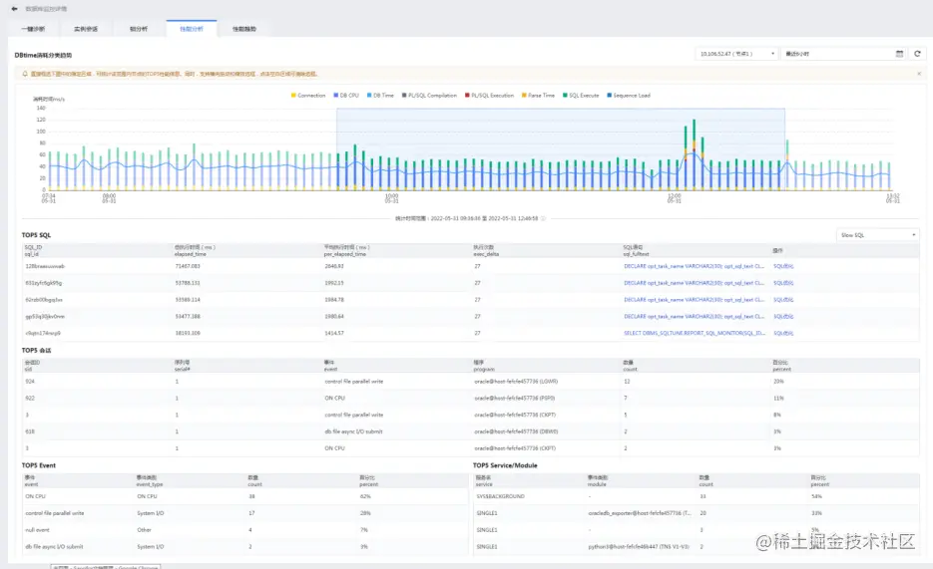Click the 20% percent cell in TOP5 sessions
The image size is (933, 569).
[778, 382]
